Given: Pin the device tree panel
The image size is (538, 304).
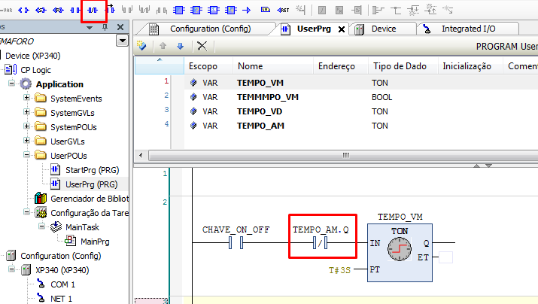Looking at the screenshot, I should 105,27.
